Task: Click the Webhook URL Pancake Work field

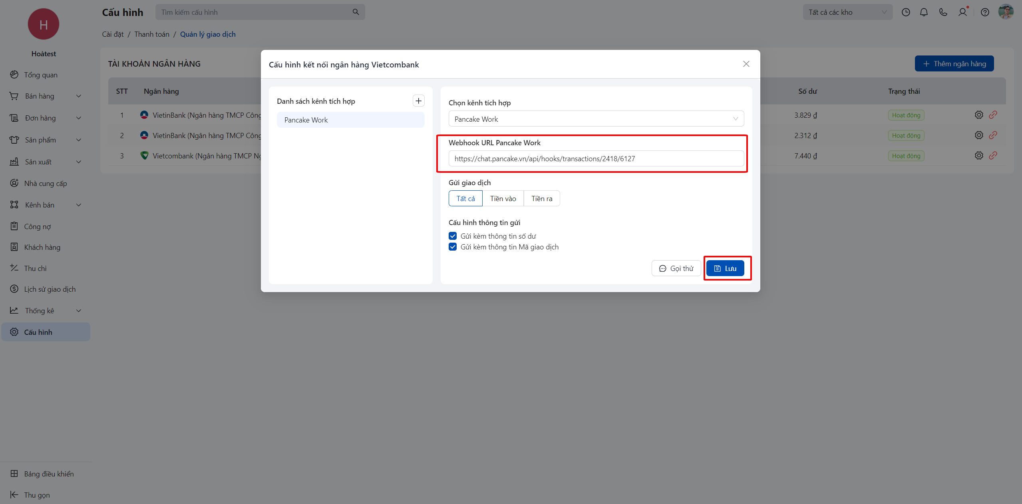Action: pyautogui.click(x=596, y=159)
